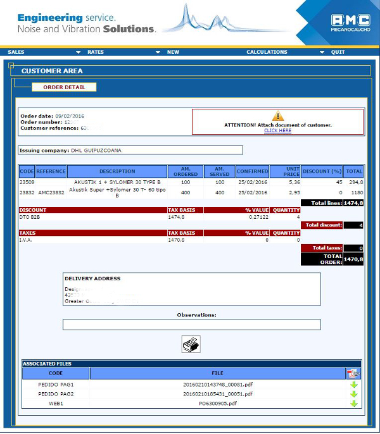380x434 pixels.
Task: Select description Akustik Super +Sylomer 30 T- 60
Action: tap(117, 192)
